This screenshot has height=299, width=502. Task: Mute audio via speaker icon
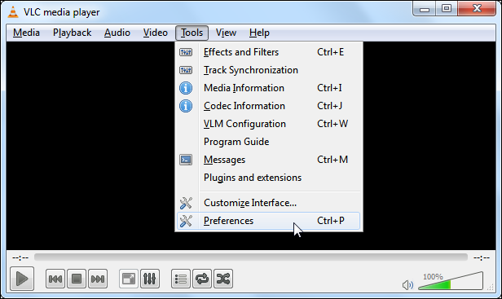(407, 284)
